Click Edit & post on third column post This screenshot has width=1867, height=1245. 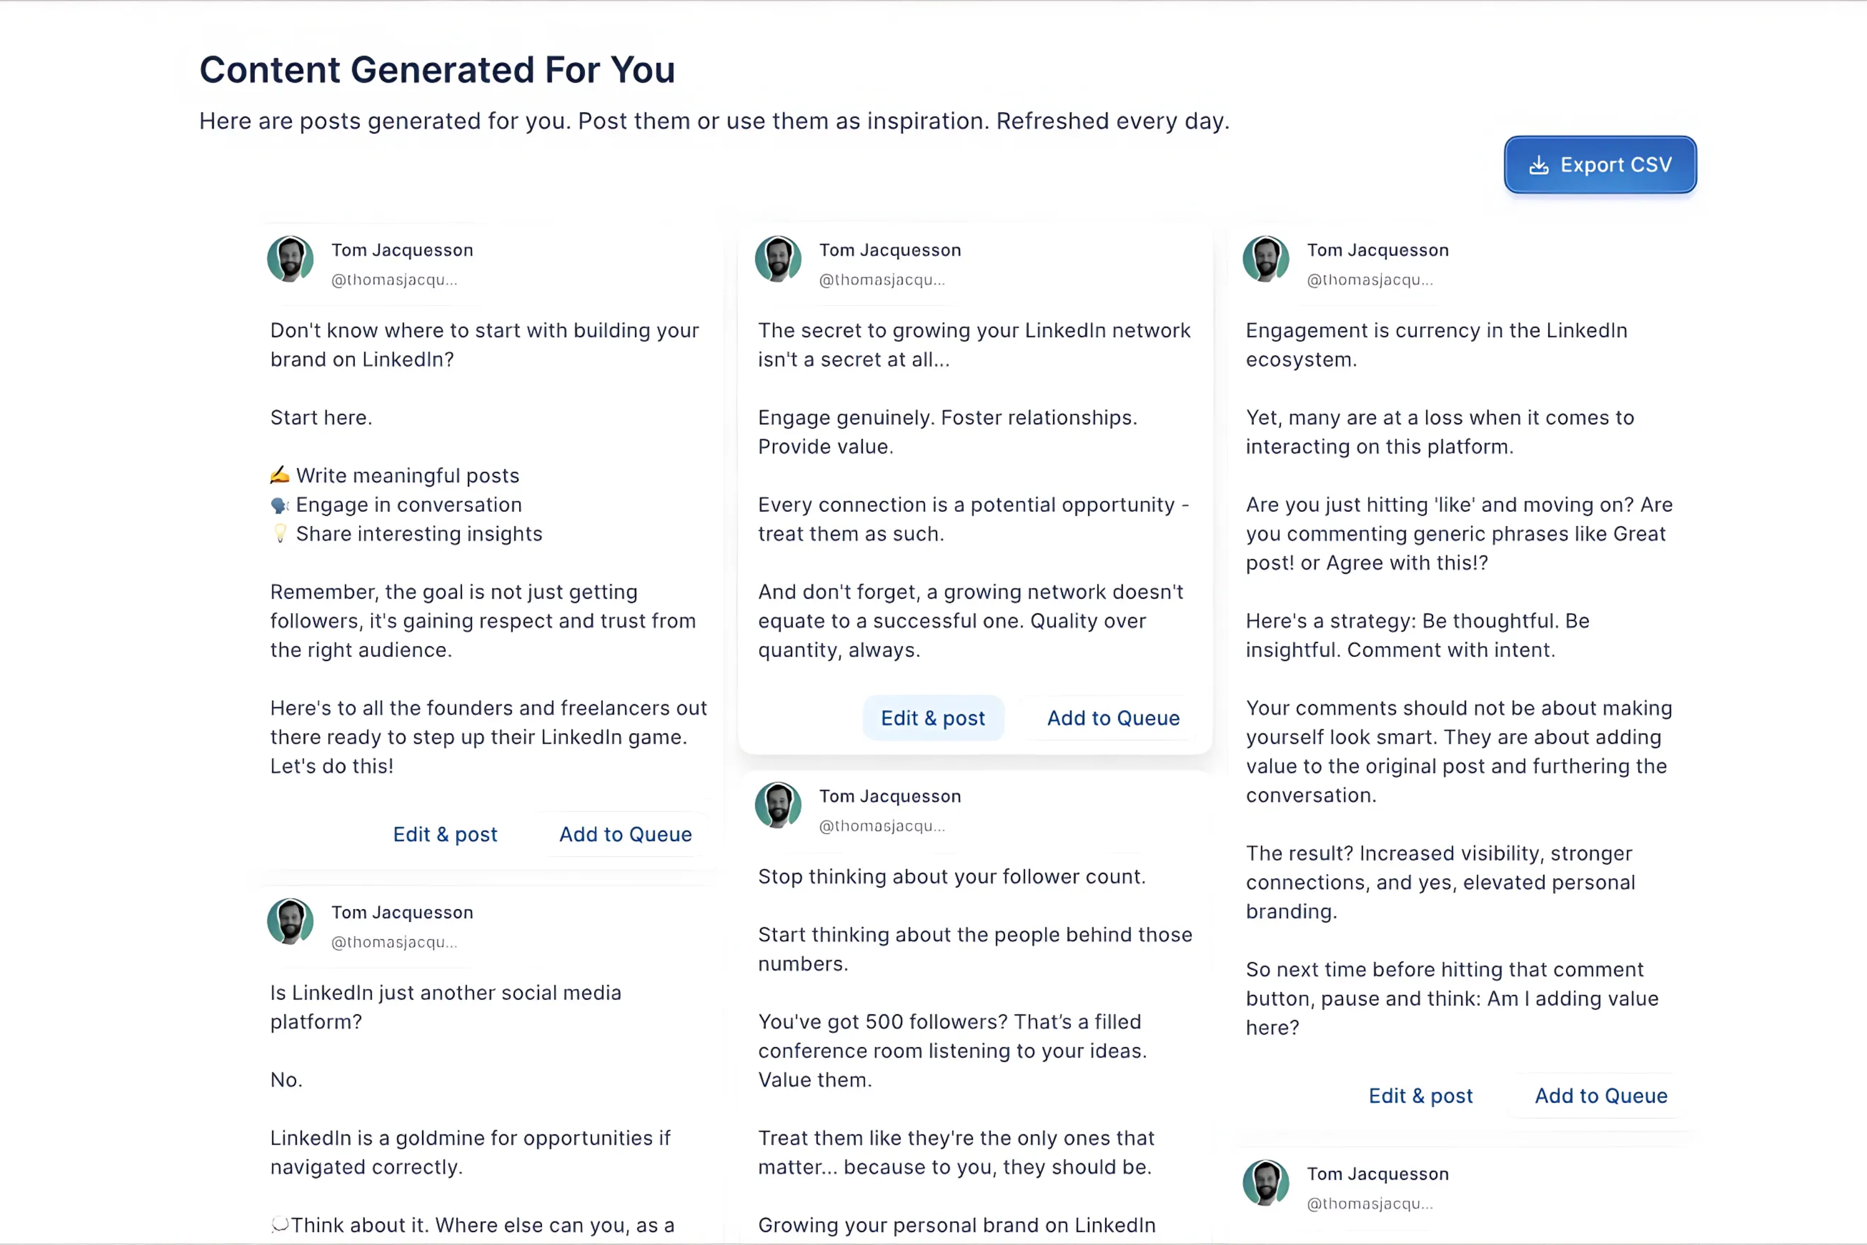pyautogui.click(x=1421, y=1095)
